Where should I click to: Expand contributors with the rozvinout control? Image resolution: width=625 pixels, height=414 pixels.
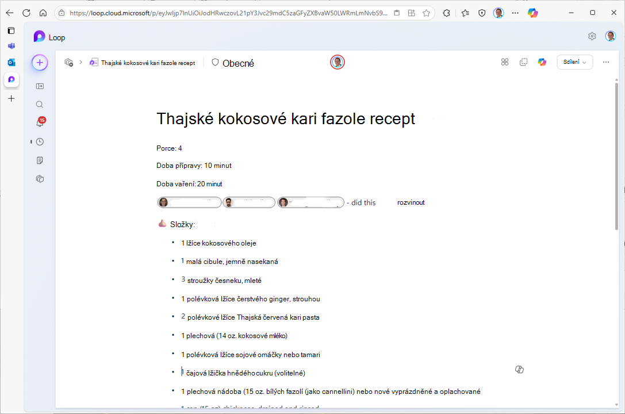(x=411, y=202)
